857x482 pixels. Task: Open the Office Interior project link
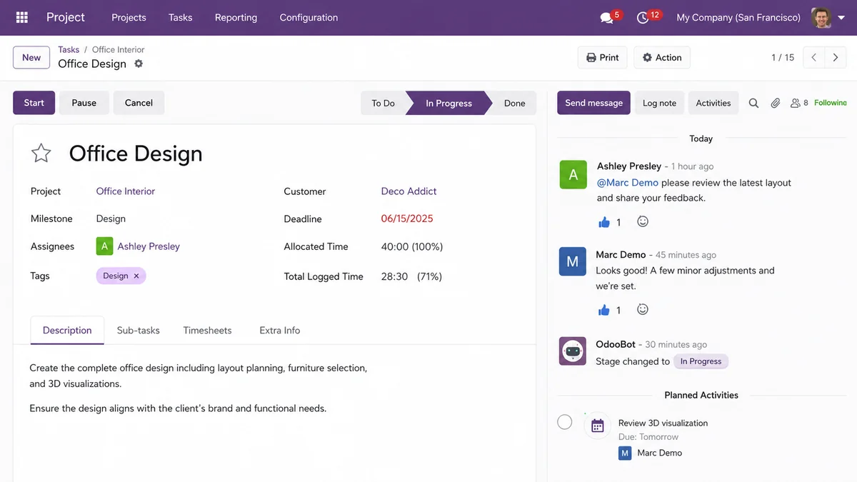pos(126,191)
